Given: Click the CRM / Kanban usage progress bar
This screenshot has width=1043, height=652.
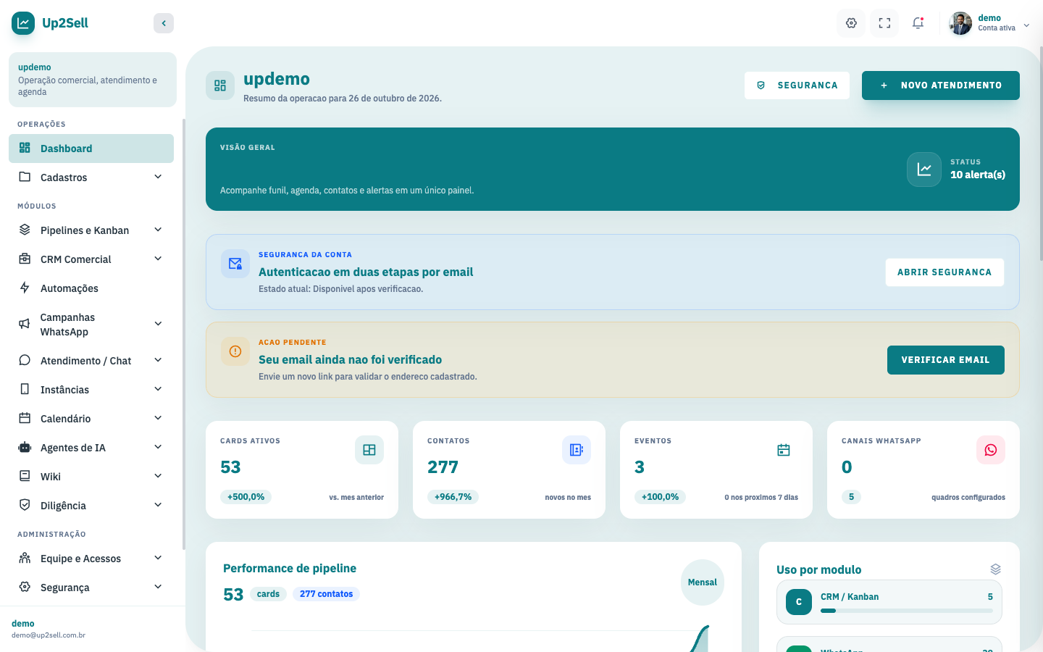Looking at the screenshot, I should [x=907, y=611].
